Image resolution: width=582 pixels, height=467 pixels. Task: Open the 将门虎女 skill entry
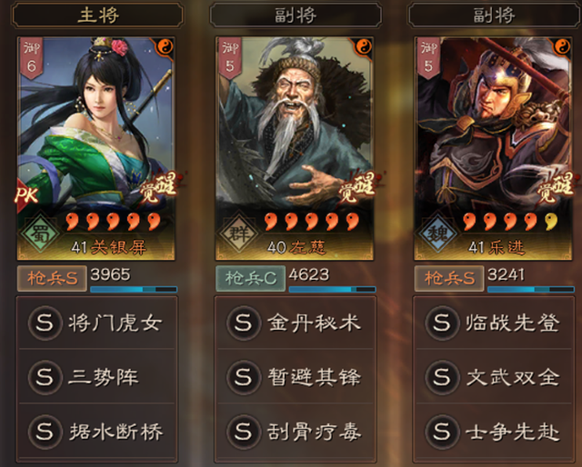coord(96,323)
